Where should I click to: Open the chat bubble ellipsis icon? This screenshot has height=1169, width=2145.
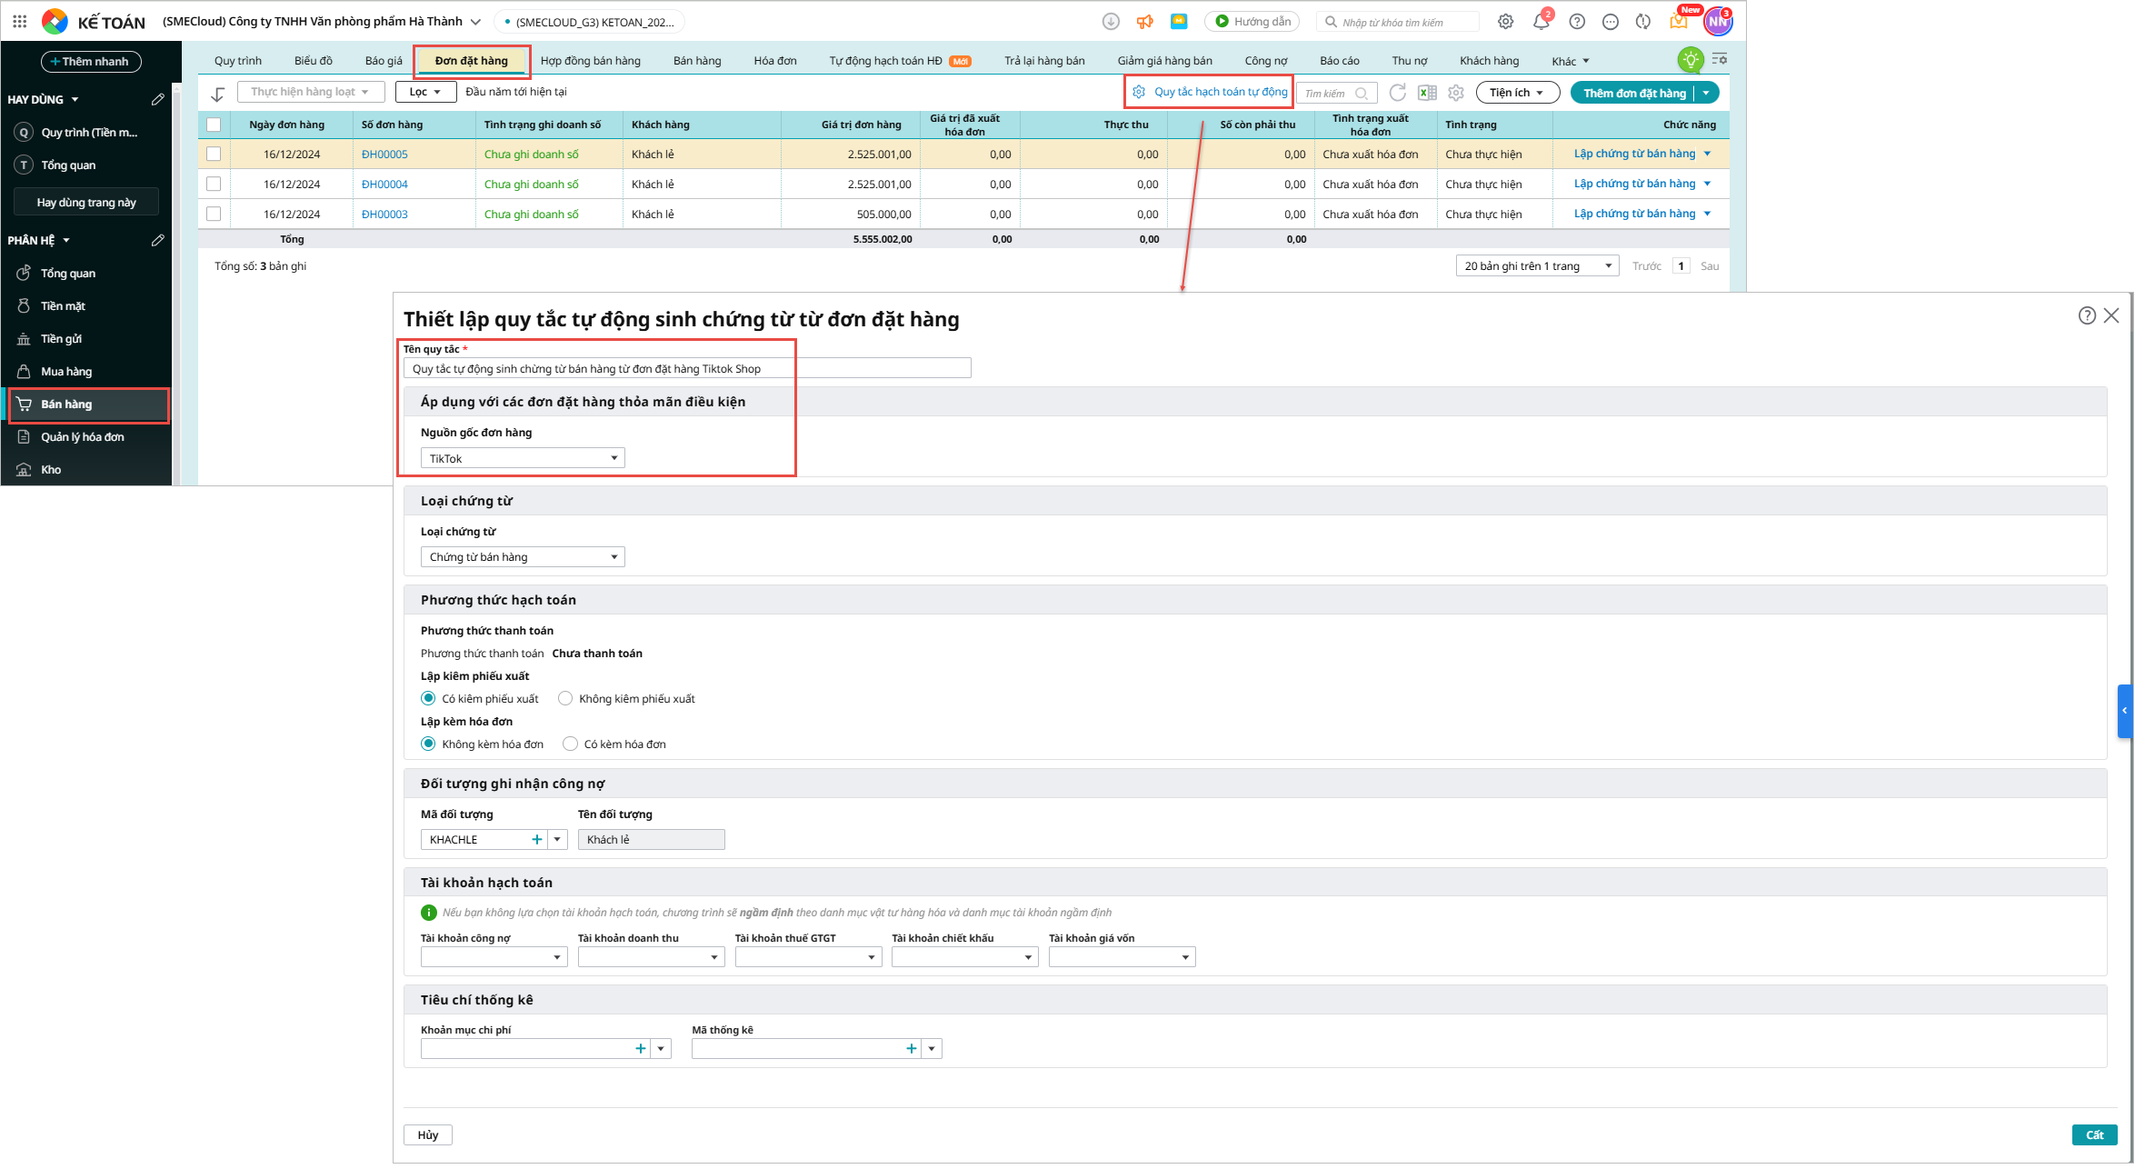(1611, 22)
